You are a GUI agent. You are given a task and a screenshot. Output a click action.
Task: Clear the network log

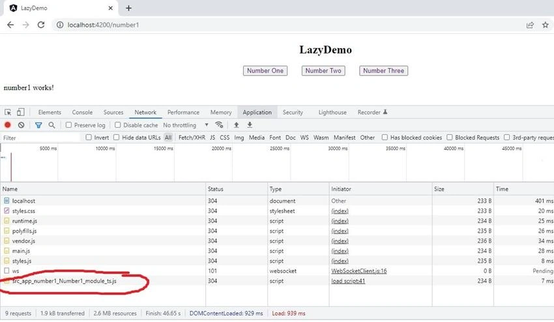point(22,124)
